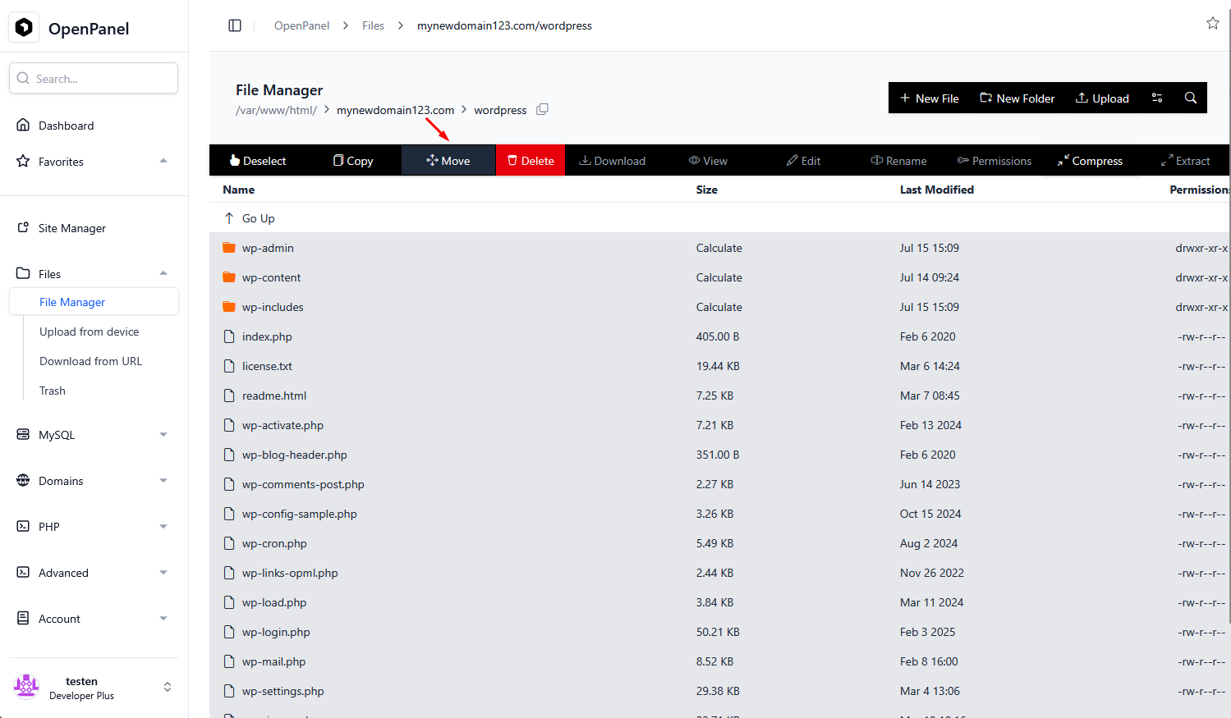
Task: Sort by the Size column header
Action: (706, 190)
